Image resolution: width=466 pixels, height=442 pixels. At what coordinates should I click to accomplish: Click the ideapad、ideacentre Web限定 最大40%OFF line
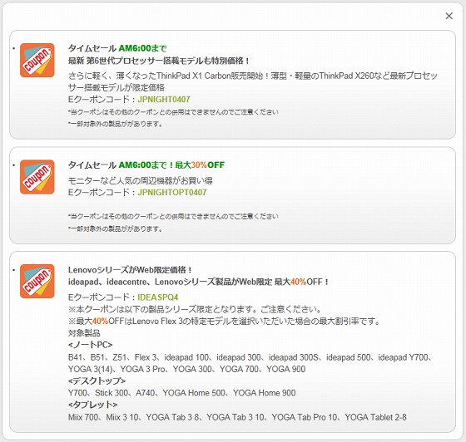pyautogui.click(x=199, y=282)
